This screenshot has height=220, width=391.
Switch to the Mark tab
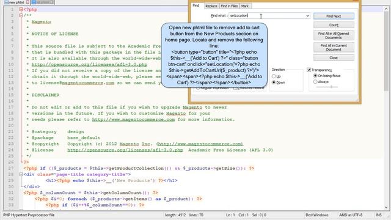[245, 6]
